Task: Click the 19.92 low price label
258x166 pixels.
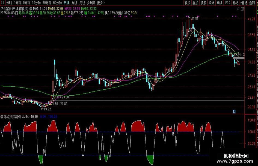Action: [47, 109]
